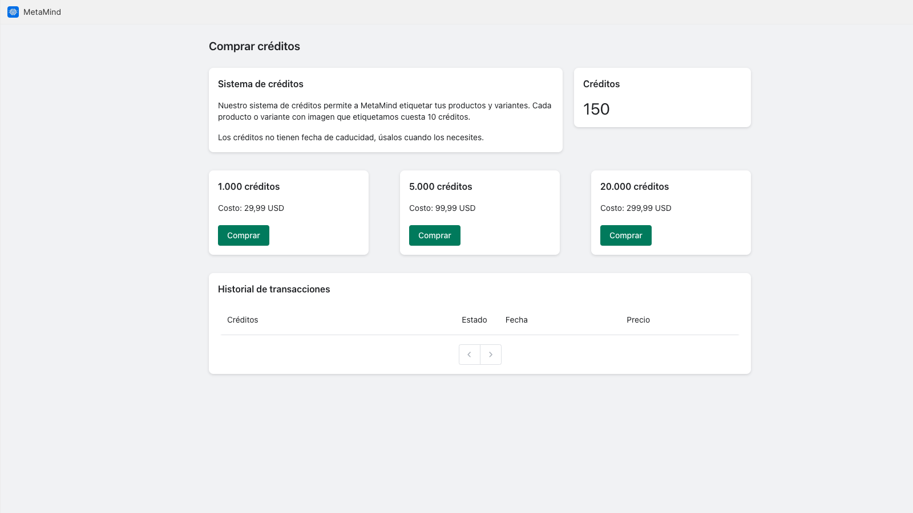
Task: Click the Fecha column header
Action: point(516,320)
